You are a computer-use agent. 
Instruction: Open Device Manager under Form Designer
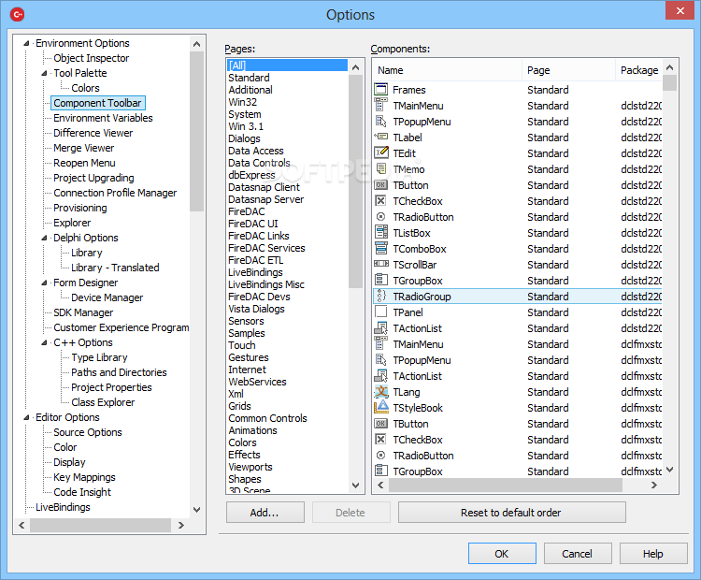pyautogui.click(x=107, y=297)
